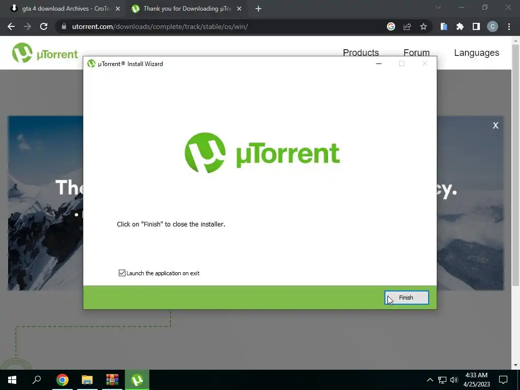Dismiss the banner with the X
This screenshot has height=390, width=520.
point(496,125)
